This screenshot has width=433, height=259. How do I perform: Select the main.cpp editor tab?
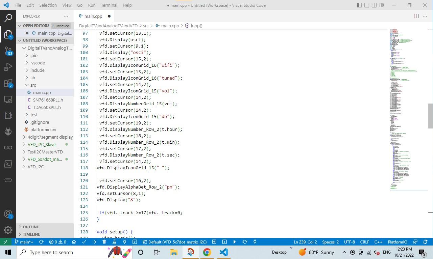[x=94, y=16]
